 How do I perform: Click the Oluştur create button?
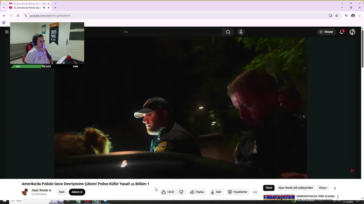pyautogui.click(x=326, y=32)
